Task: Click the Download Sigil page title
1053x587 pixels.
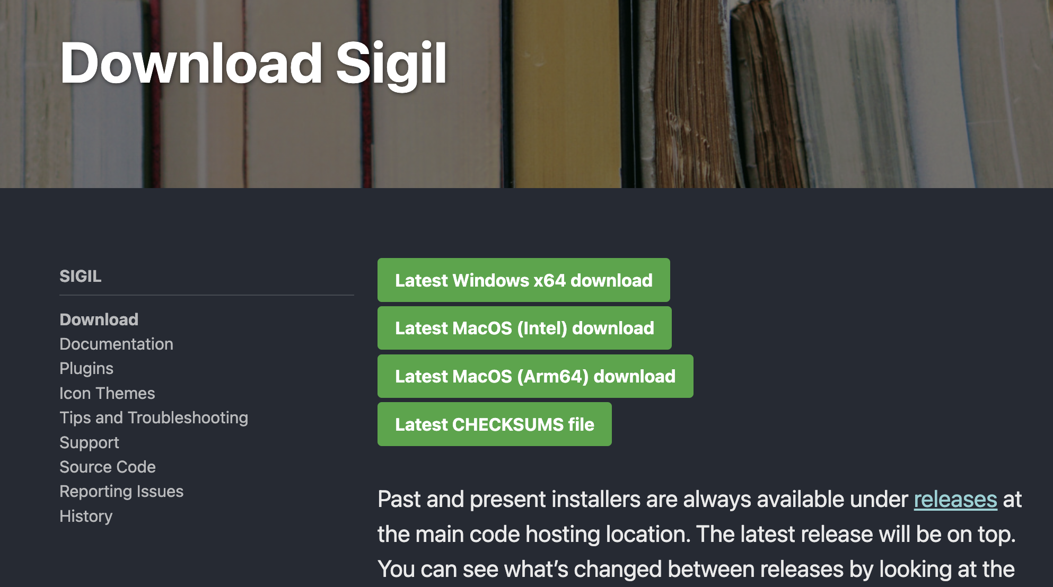Action: coord(253,64)
